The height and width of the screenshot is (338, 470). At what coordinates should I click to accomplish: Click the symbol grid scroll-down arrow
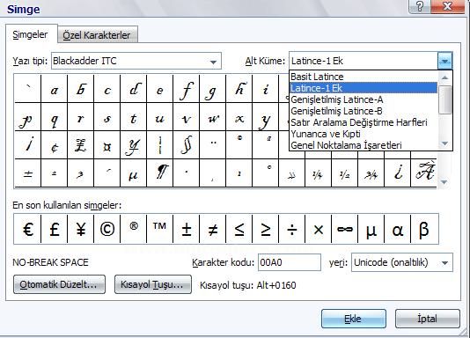[444, 182]
